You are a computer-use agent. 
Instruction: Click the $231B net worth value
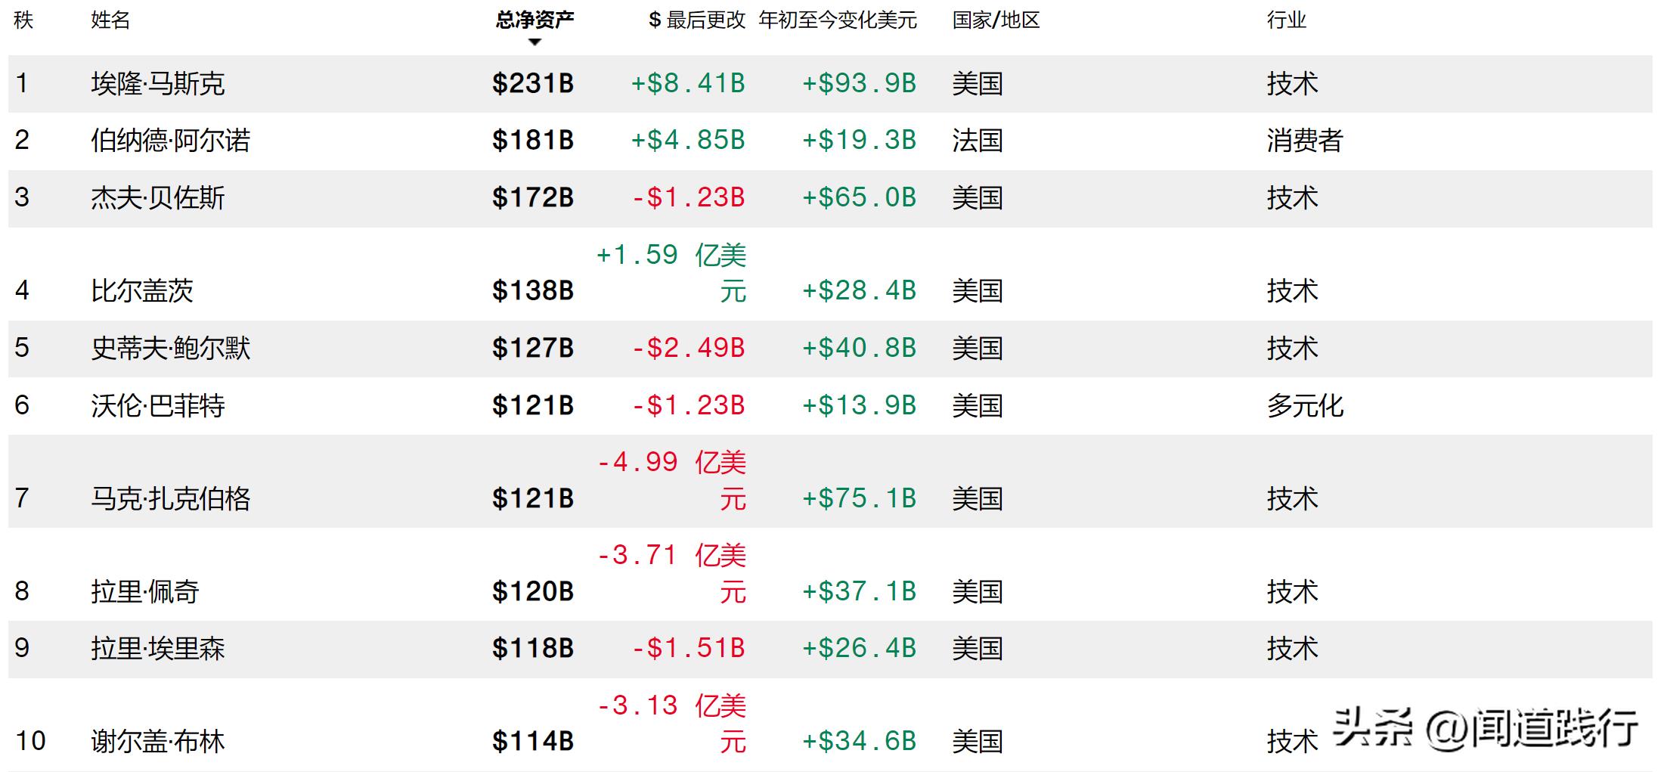pyautogui.click(x=533, y=83)
